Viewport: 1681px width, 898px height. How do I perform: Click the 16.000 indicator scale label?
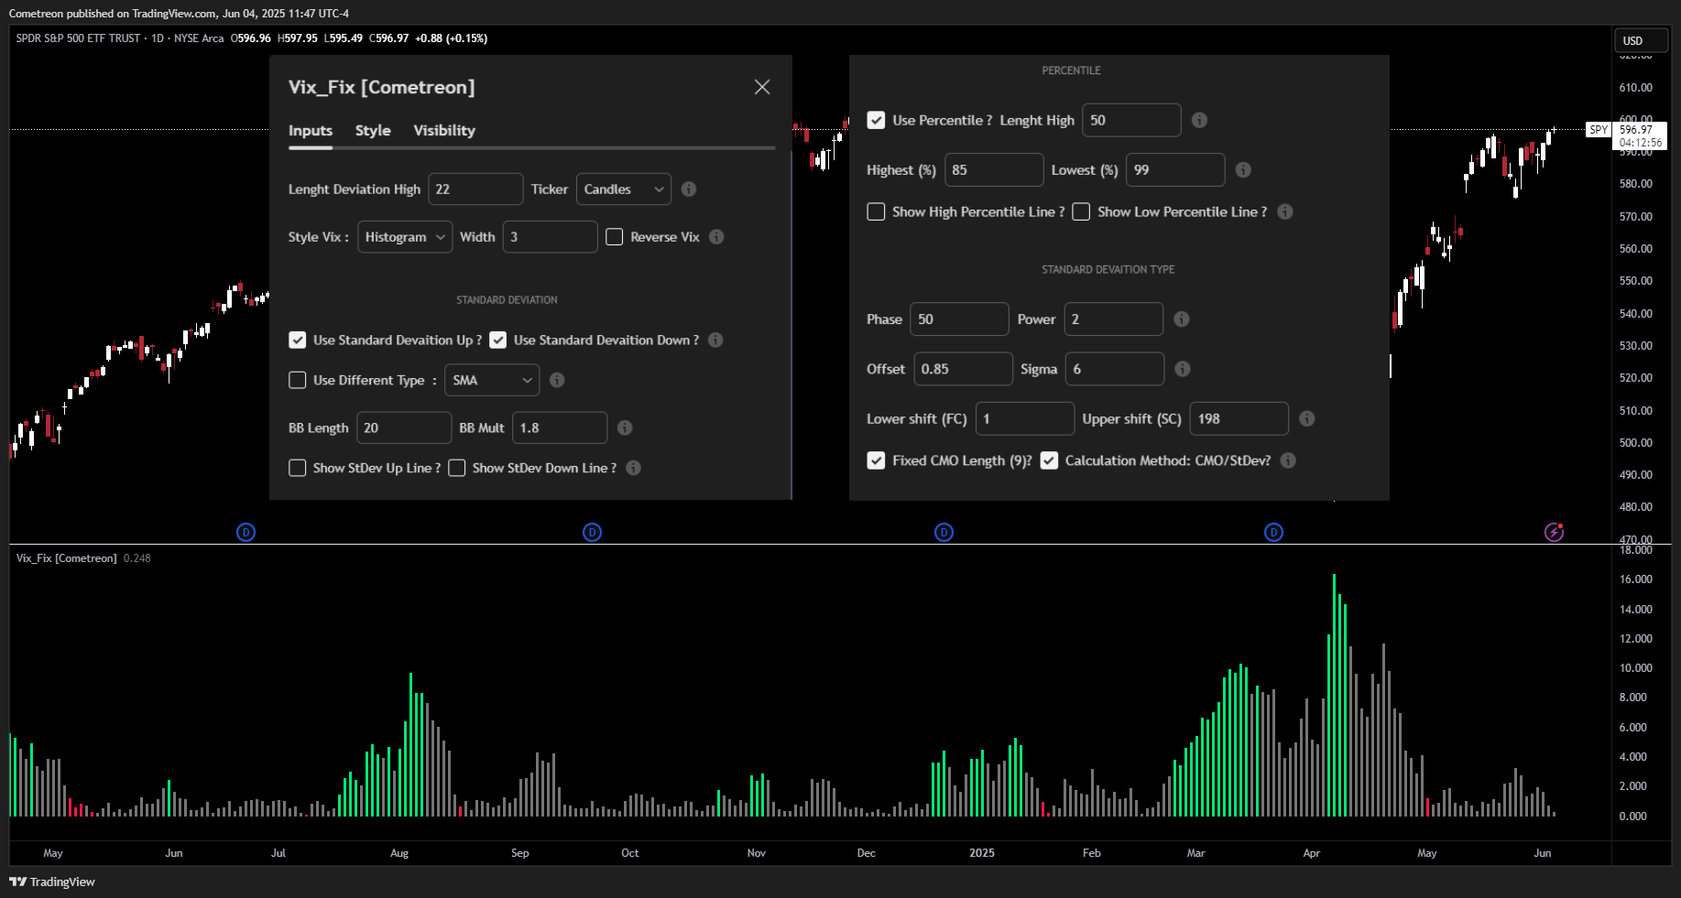tap(1635, 579)
